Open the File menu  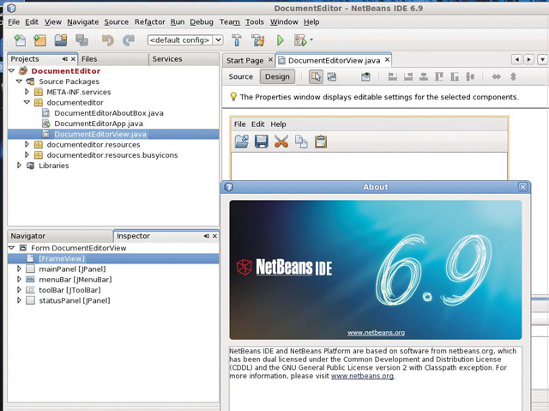[x=14, y=22]
